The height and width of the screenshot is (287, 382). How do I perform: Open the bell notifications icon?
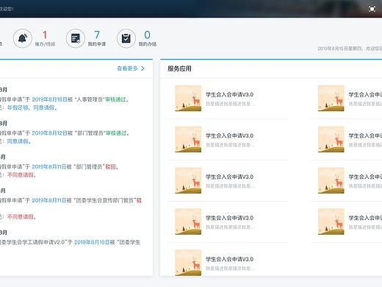click(x=23, y=38)
